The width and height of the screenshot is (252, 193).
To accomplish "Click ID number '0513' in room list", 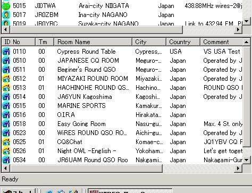I will [x=19, y=88].
